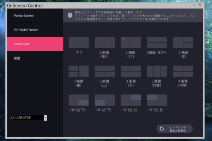Select the オフ (off) screen split layout

[79, 43]
